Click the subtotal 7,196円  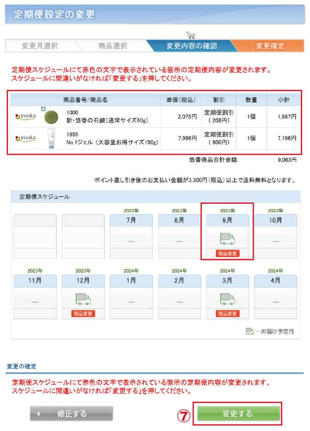287,138
